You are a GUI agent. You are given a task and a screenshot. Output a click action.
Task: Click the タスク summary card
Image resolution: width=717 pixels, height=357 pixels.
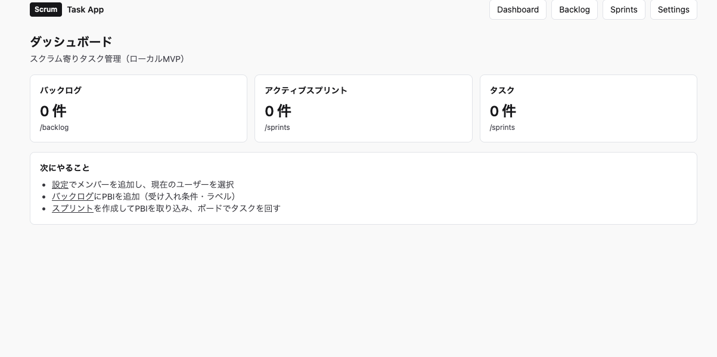(x=588, y=108)
